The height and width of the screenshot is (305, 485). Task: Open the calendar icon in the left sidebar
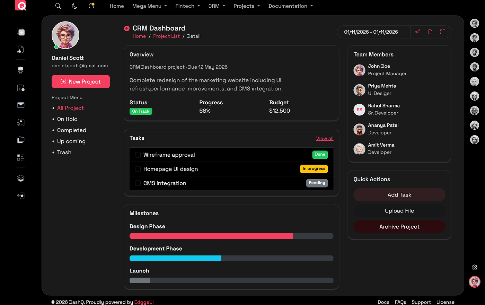pyautogui.click(x=20, y=88)
